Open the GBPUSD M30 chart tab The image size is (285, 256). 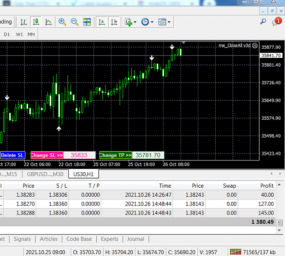[45, 174]
